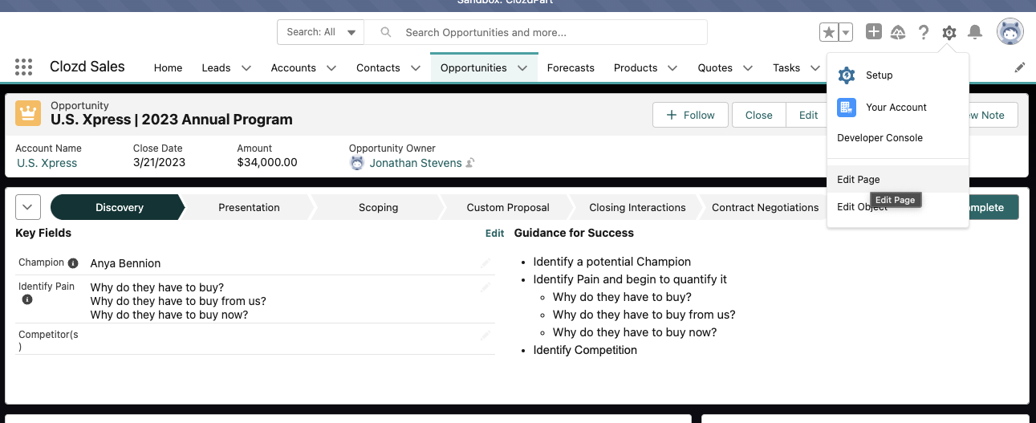Open the Leads tab
Screen dimensions: 1036x423
click(x=216, y=68)
